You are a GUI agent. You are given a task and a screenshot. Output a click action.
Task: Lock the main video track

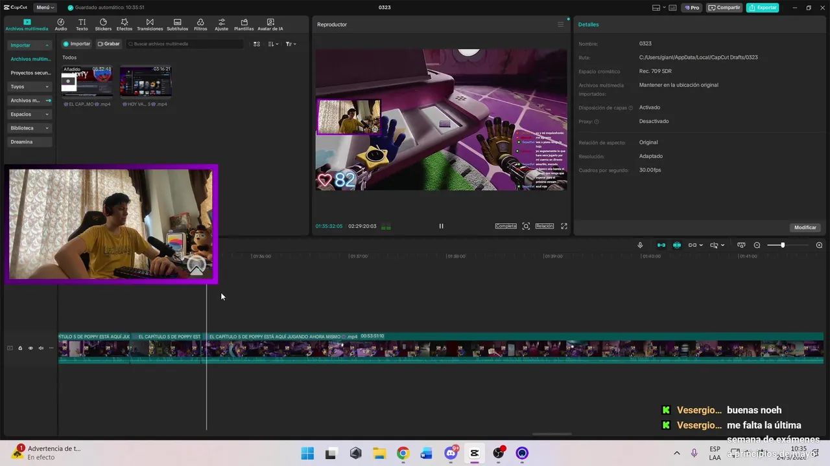pos(20,348)
